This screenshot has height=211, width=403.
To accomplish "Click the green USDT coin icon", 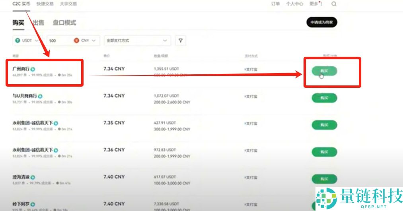I will pyautogui.click(x=18, y=41).
